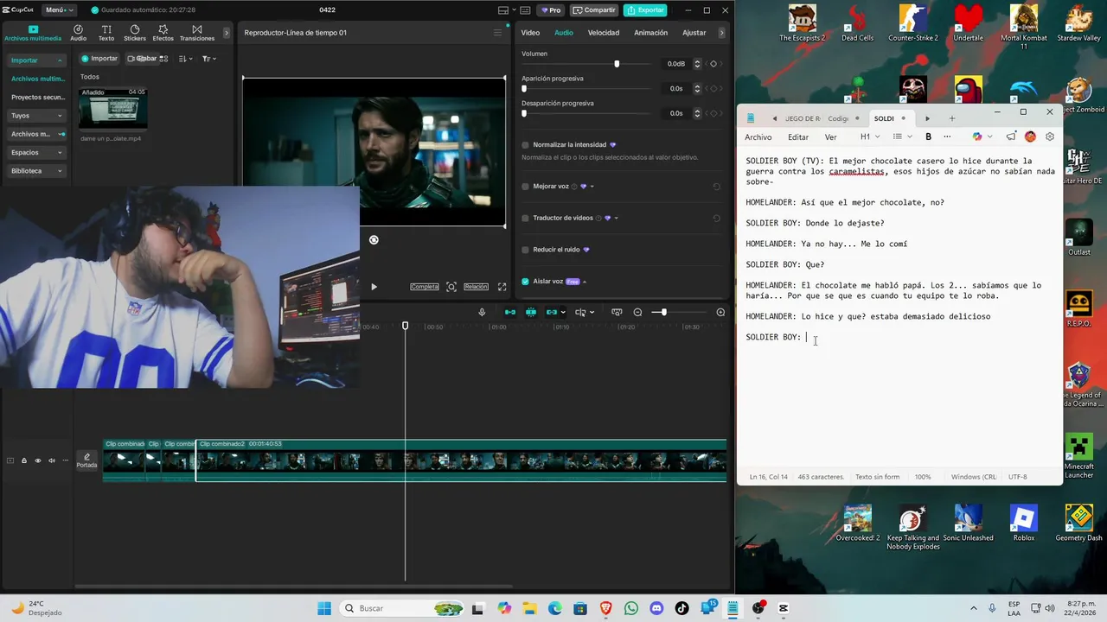The image size is (1107, 622).
Task: Open Notepad settings gear
Action: click(1050, 136)
